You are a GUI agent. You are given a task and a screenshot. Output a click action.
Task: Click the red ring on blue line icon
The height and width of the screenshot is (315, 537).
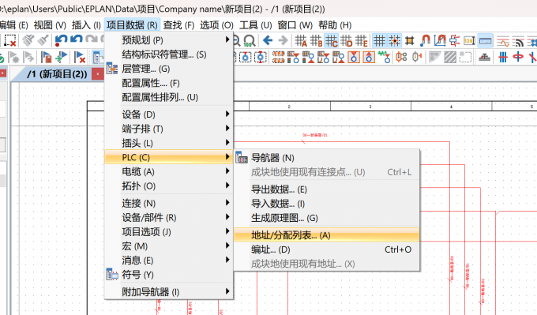point(518,57)
